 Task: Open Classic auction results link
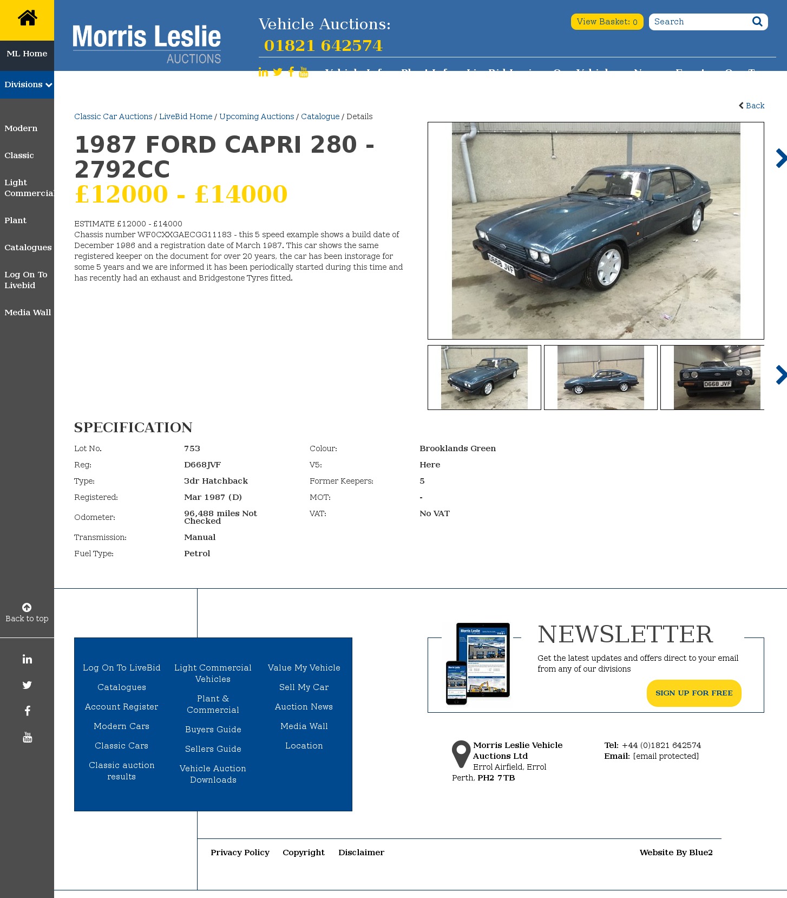[122, 771]
